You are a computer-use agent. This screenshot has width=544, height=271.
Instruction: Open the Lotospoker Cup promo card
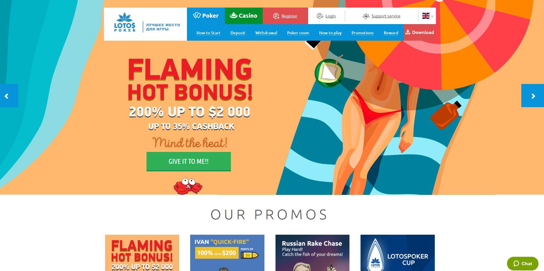(x=398, y=253)
